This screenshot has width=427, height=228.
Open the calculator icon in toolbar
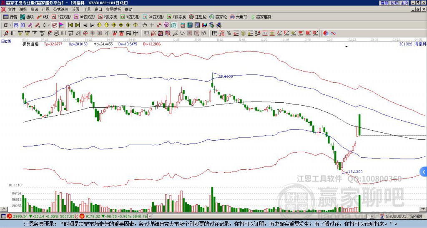(190, 25)
